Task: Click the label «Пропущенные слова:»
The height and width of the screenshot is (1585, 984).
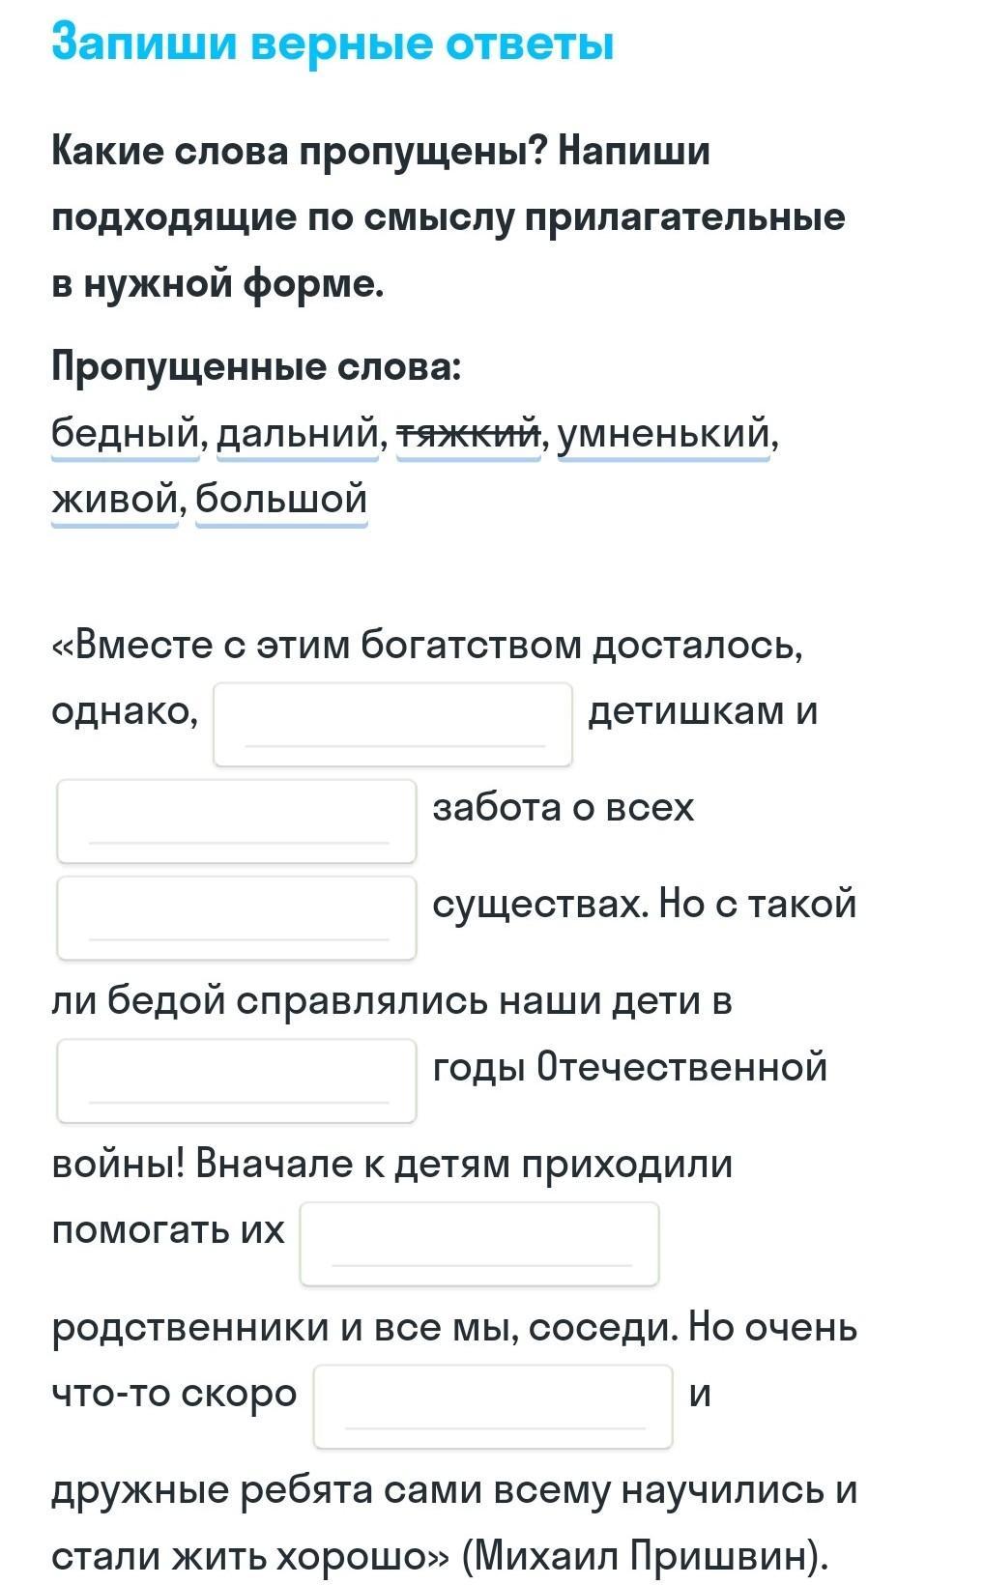Action: click(x=256, y=366)
